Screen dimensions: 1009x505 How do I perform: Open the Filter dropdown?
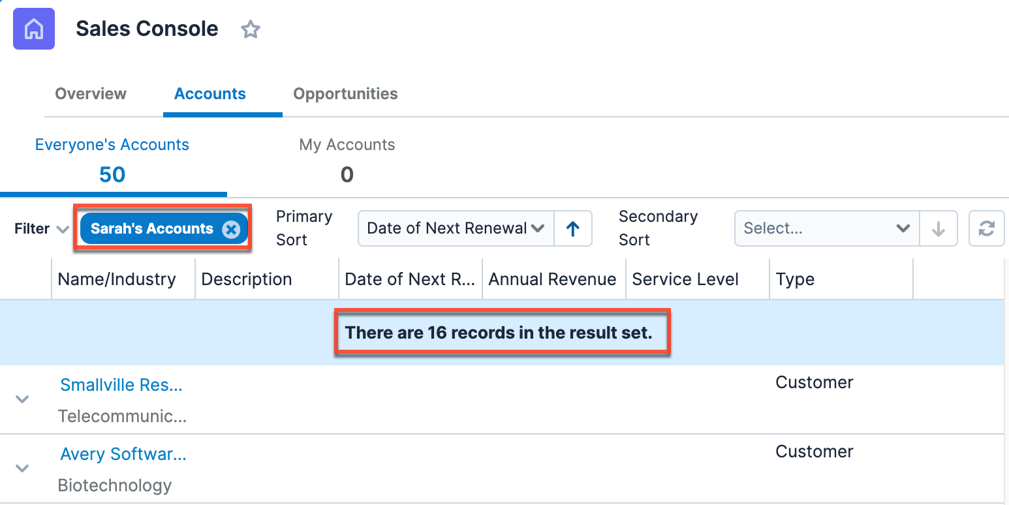click(x=42, y=229)
